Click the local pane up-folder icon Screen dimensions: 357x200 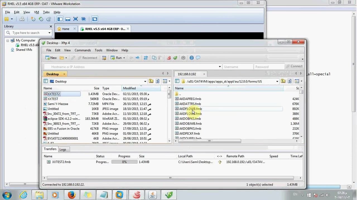coord(151,81)
